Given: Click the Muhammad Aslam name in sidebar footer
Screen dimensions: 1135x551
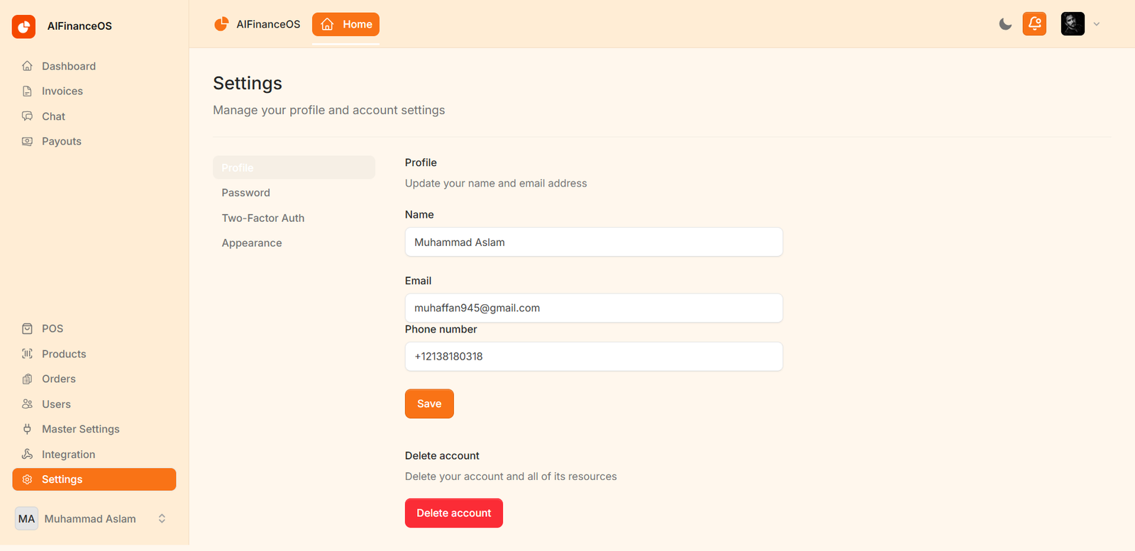Looking at the screenshot, I should 90,518.
